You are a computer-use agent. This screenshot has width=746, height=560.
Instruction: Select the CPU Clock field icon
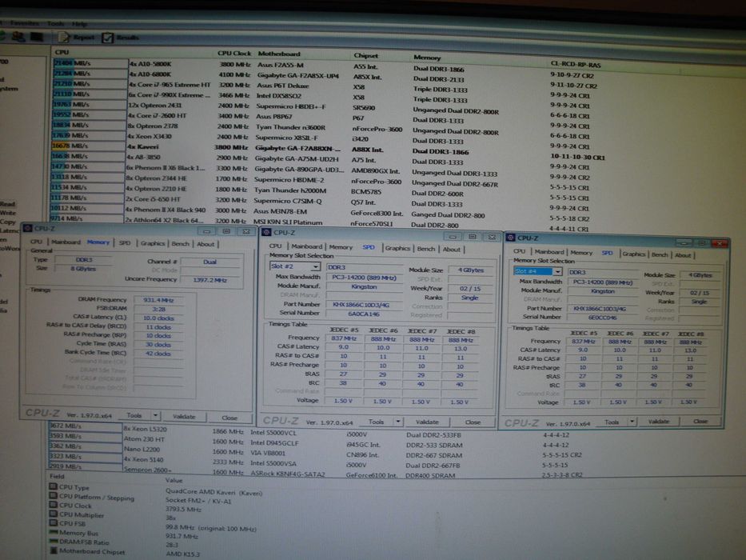[x=54, y=505]
